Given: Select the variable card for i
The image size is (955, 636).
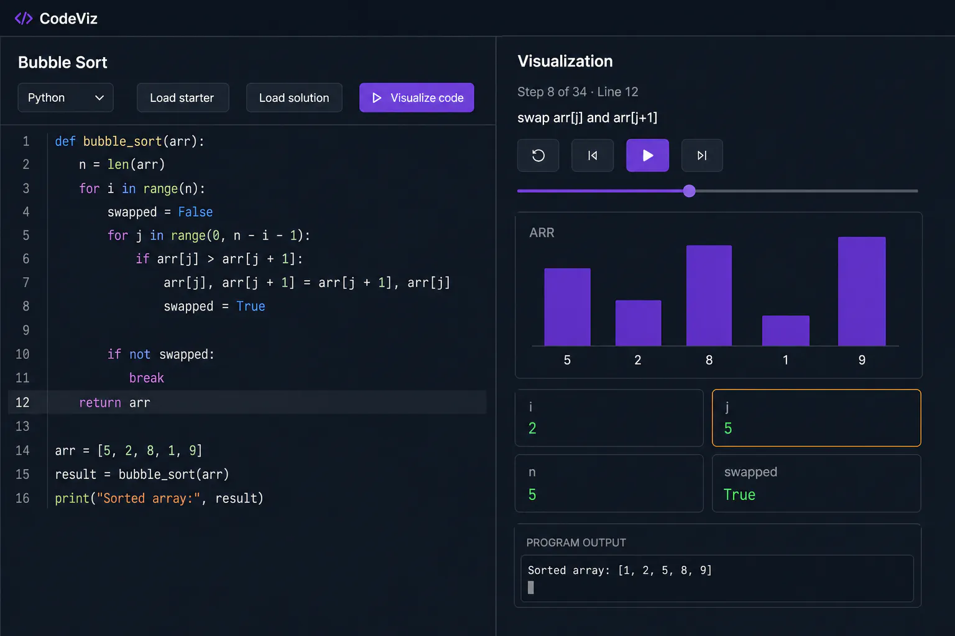Looking at the screenshot, I should tap(609, 418).
